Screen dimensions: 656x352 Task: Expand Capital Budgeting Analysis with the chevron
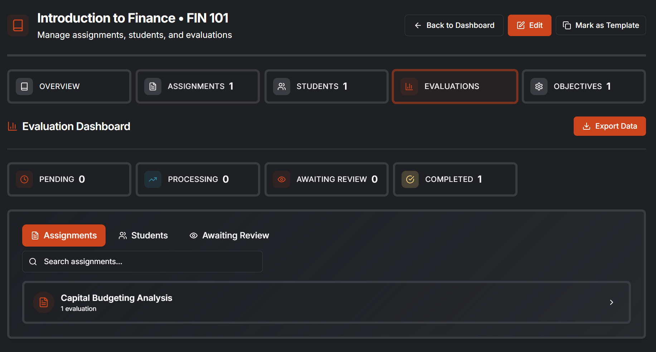(x=611, y=302)
